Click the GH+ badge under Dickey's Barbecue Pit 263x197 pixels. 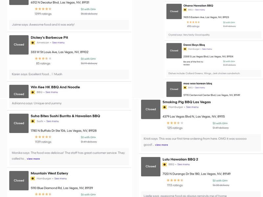click(33, 43)
